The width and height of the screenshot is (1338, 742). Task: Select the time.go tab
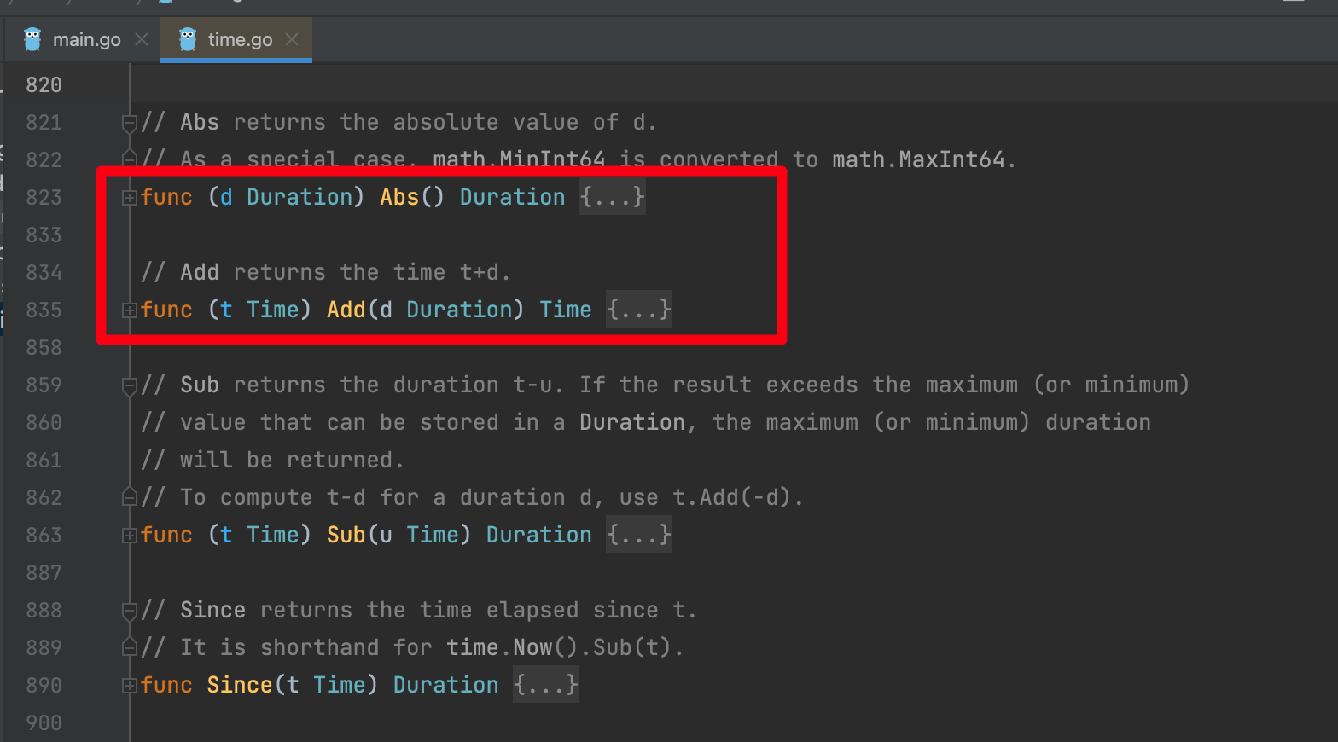click(240, 40)
